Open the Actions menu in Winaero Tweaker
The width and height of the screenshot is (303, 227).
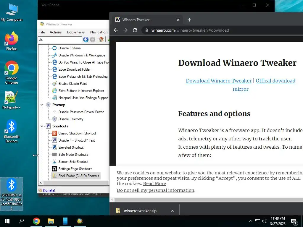(x=55, y=32)
